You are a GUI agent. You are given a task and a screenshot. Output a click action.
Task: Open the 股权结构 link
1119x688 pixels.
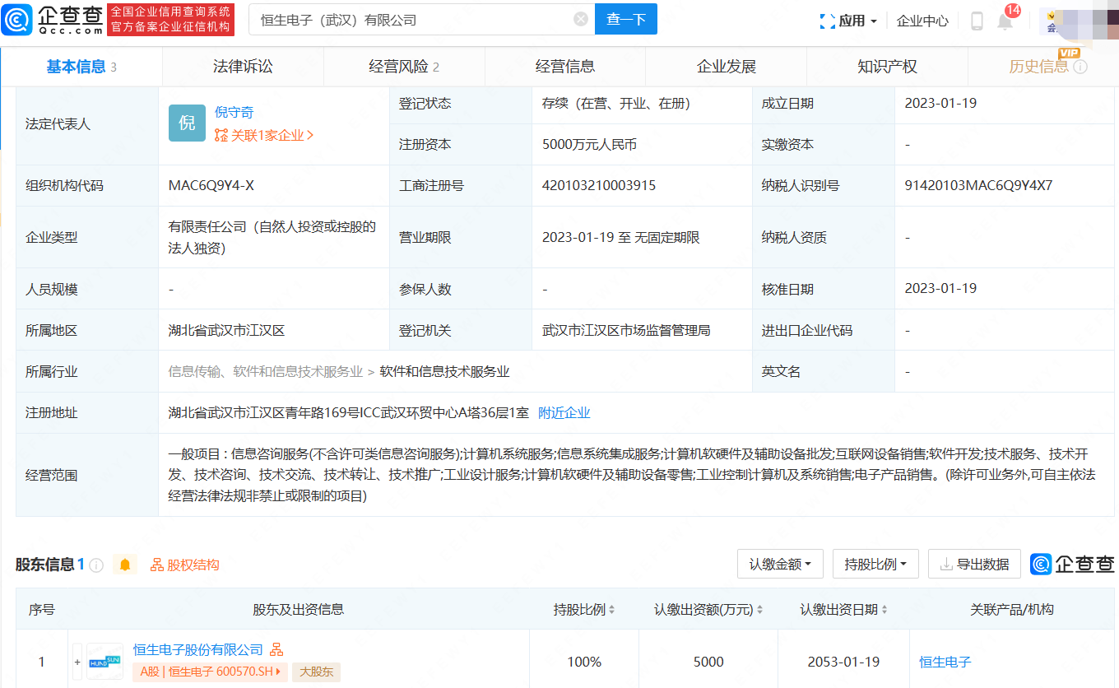click(x=185, y=565)
